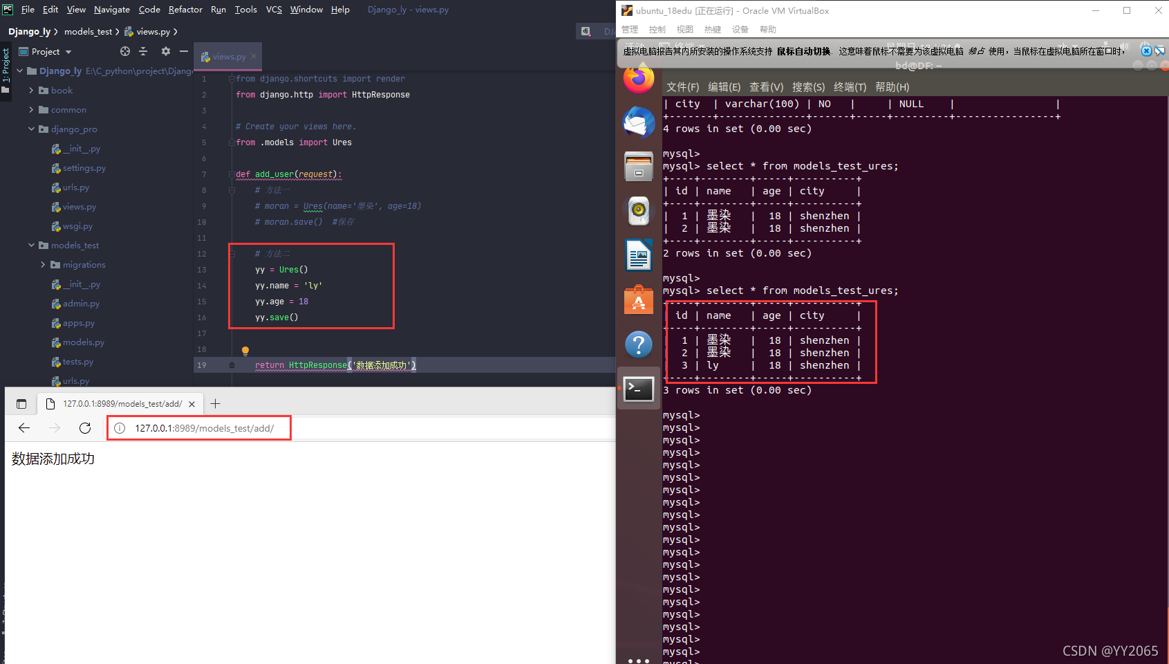Open terminal 查看(V) menu

point(766,87)
